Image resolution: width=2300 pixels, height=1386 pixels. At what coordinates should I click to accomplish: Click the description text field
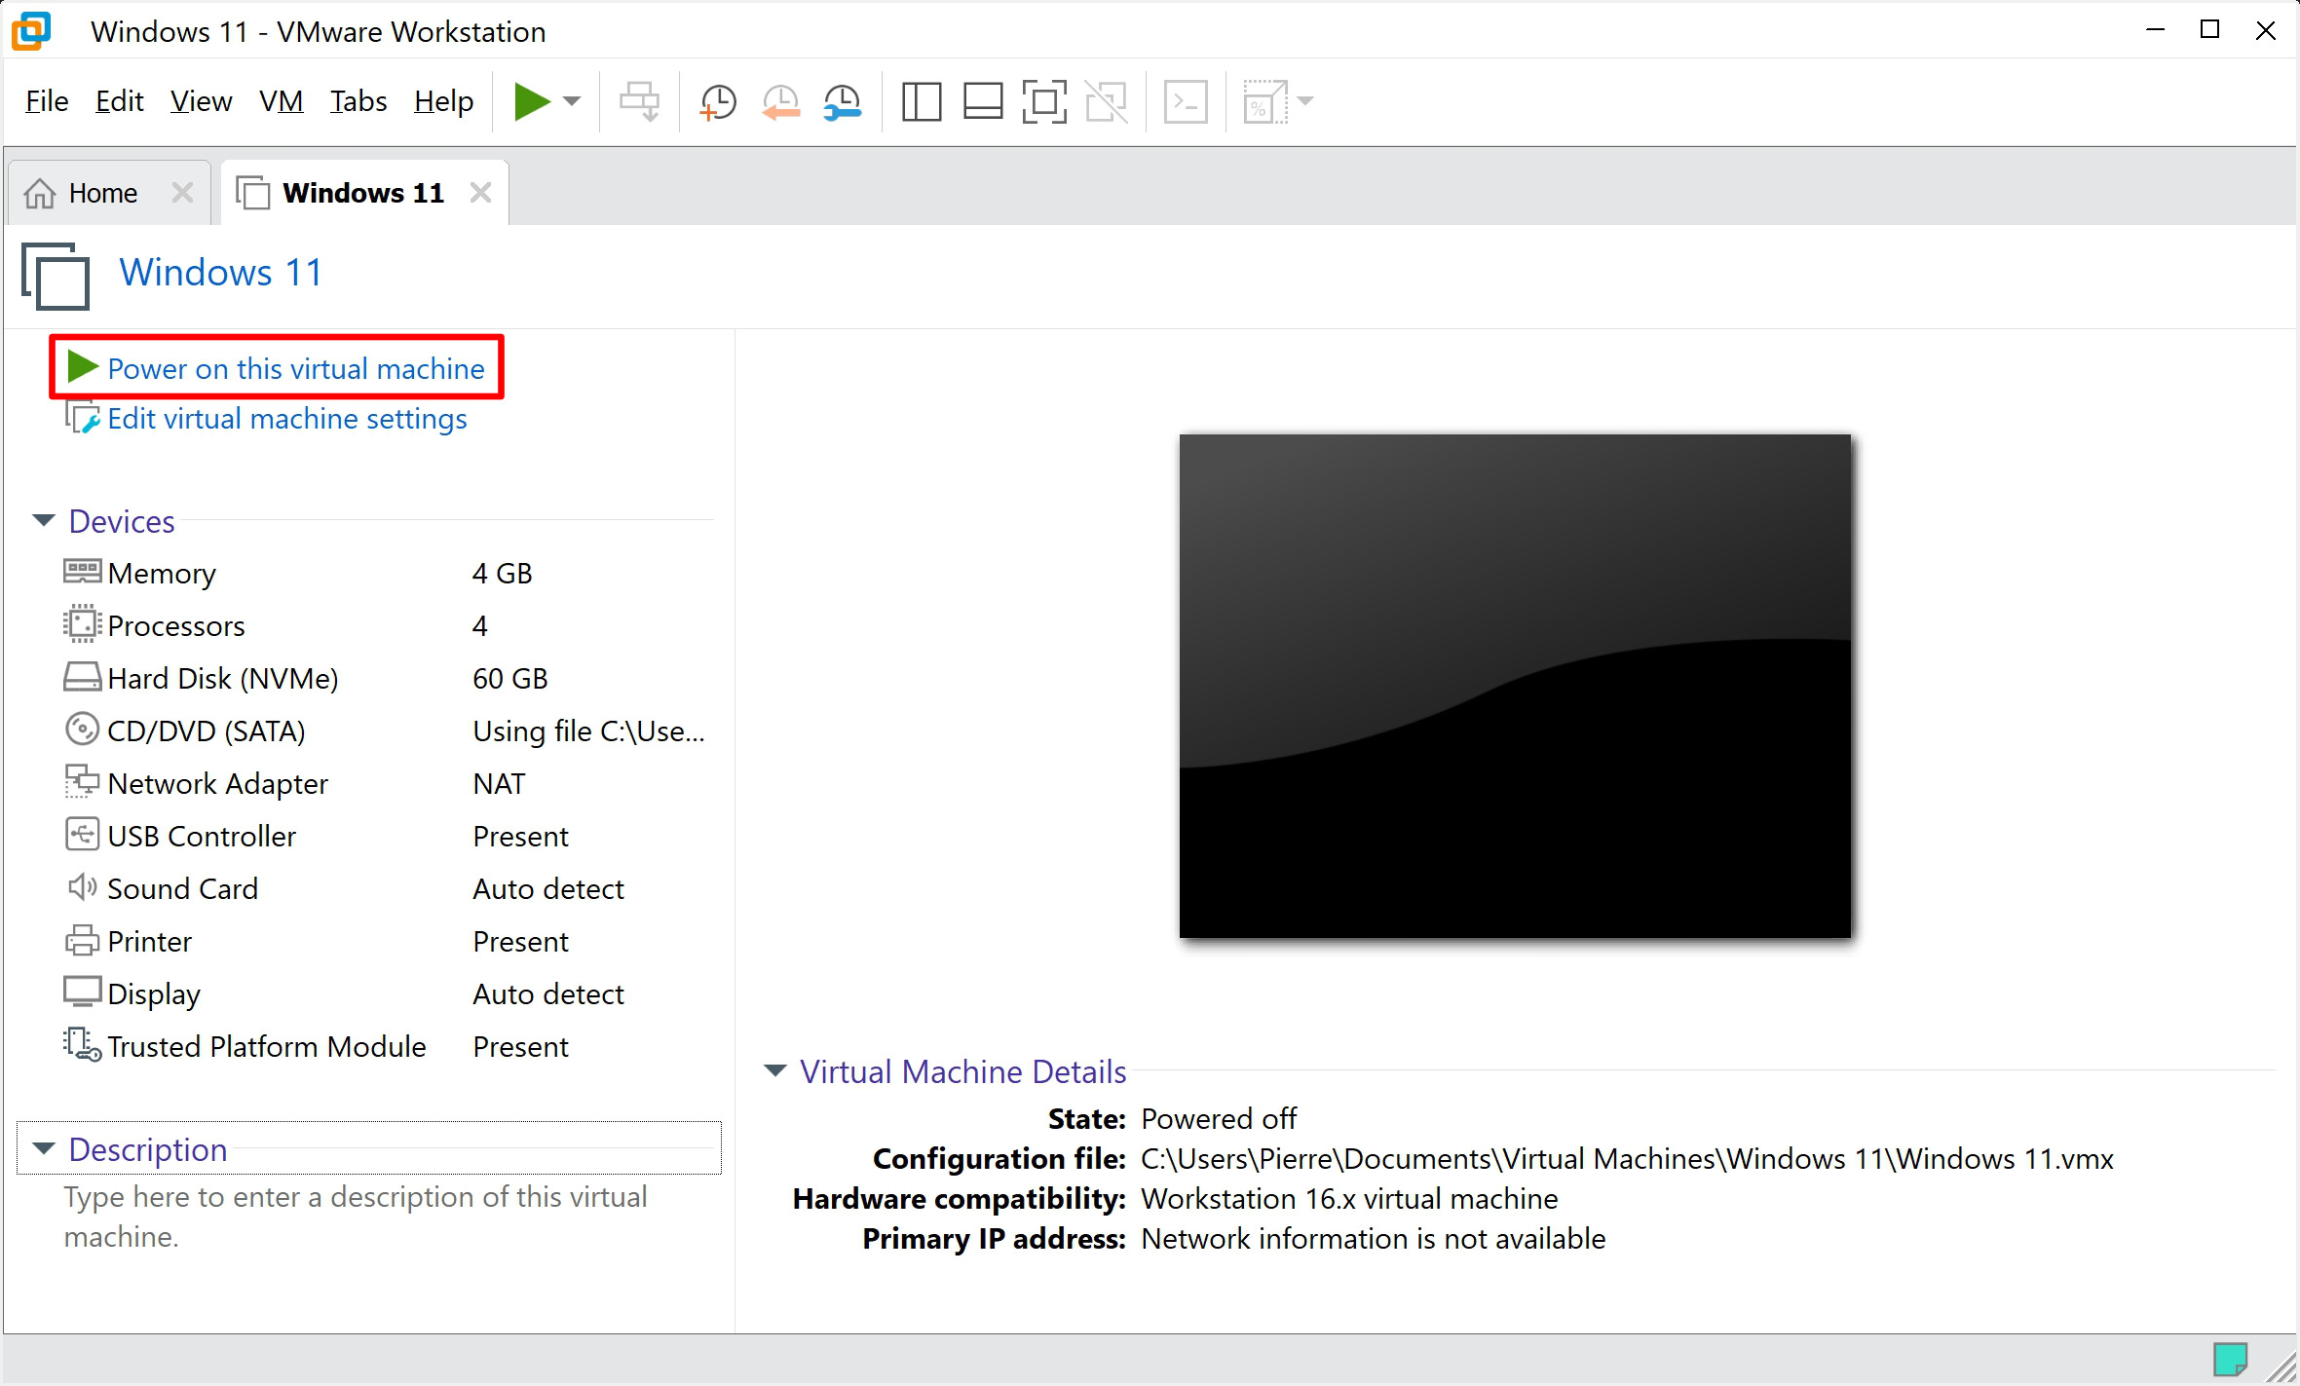tap(368, 1217)
